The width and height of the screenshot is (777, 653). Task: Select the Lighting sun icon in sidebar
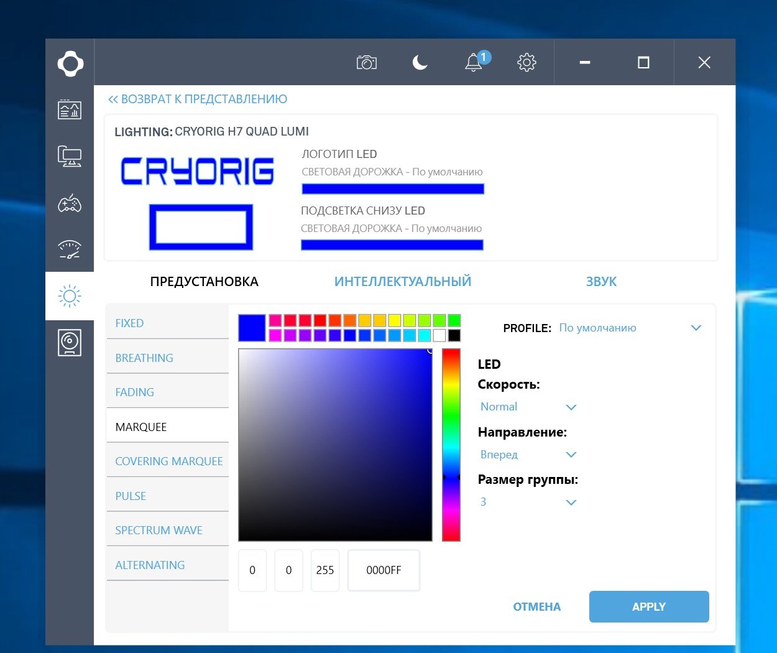[x=70, y=296]
